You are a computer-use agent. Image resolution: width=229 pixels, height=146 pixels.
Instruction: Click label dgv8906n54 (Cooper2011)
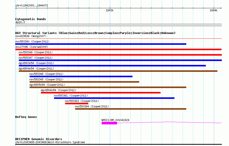click(58, 90)
